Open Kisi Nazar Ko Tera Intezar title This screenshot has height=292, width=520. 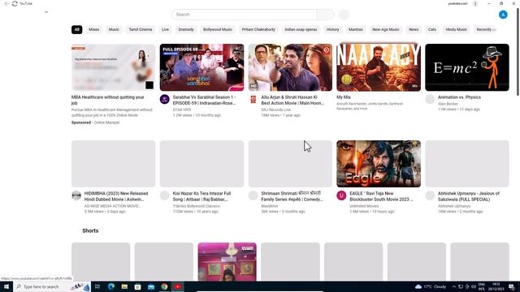(x=201, y=196)
